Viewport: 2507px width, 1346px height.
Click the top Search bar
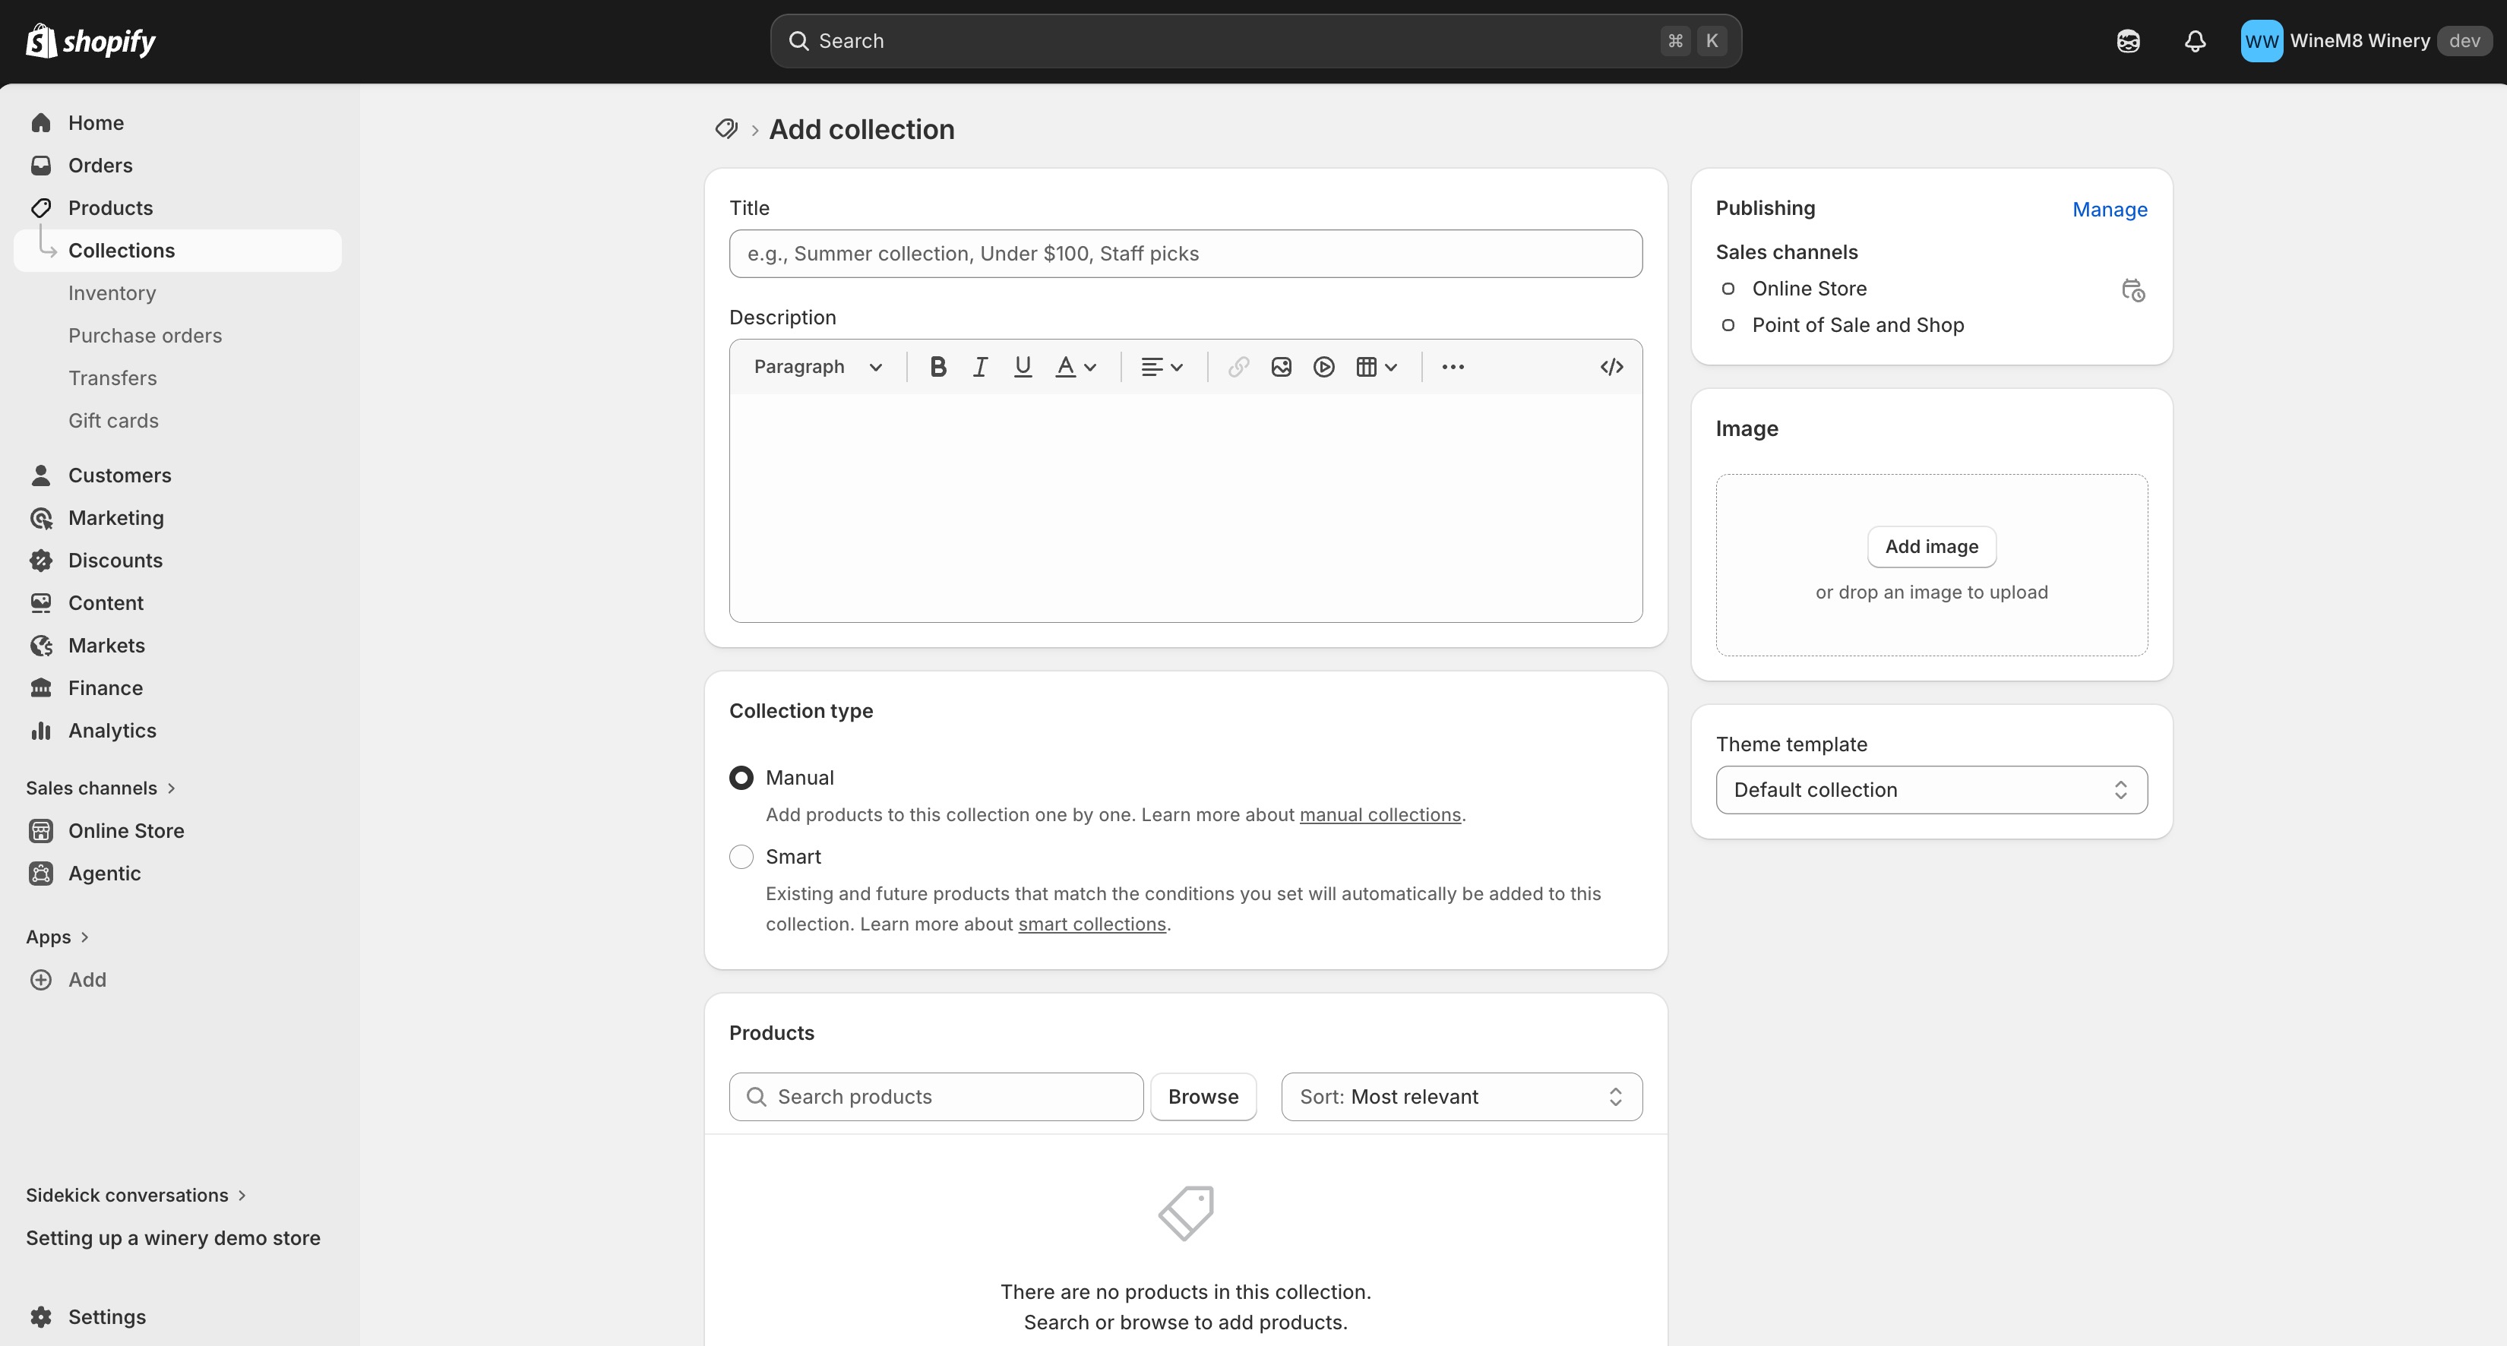point(1256,41)
